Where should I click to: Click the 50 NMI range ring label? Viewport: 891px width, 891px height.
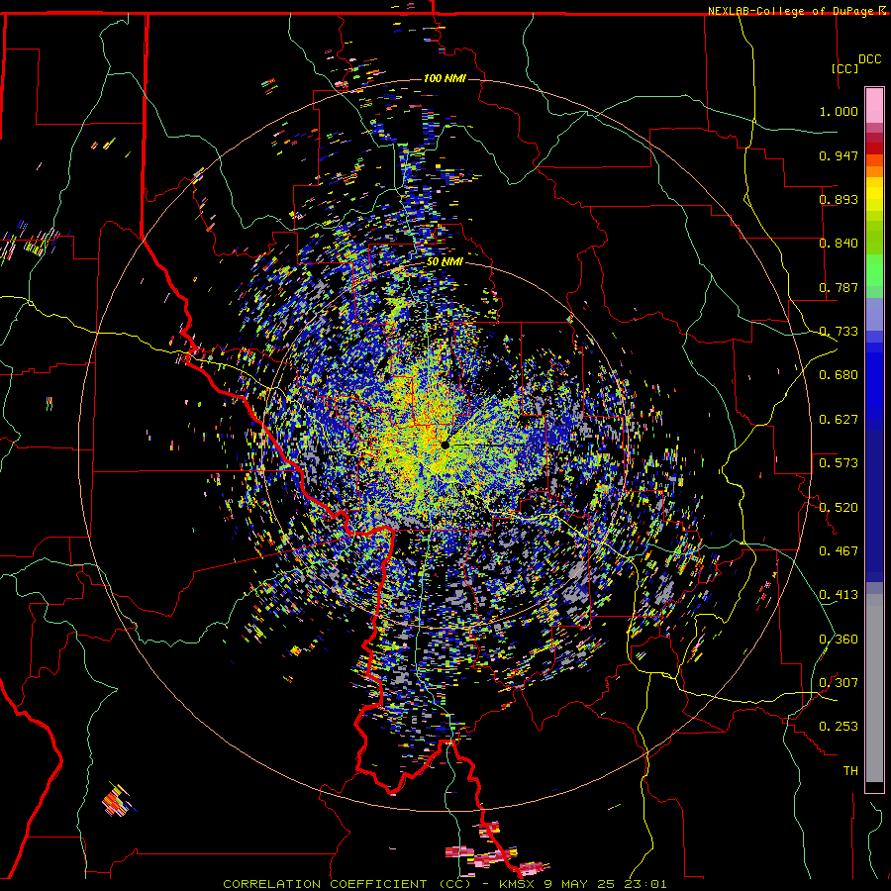445,262
